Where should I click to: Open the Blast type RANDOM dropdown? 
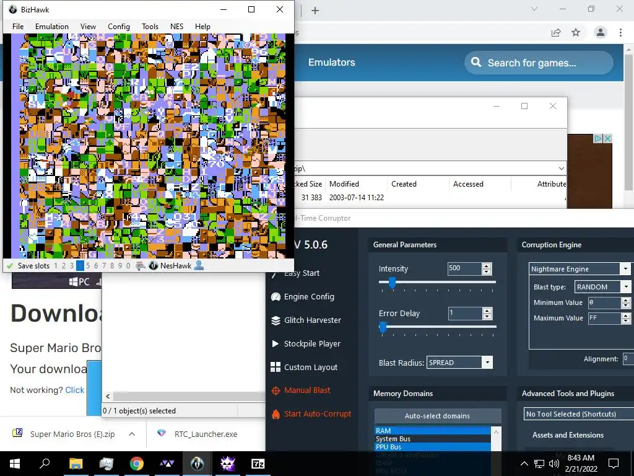tap(626, 286)
